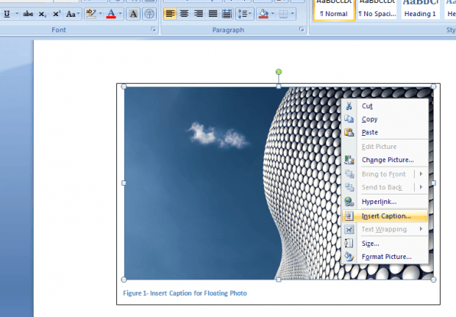Toggle align text left button
The height and width of the screenshot is (317, 456).
170,14
